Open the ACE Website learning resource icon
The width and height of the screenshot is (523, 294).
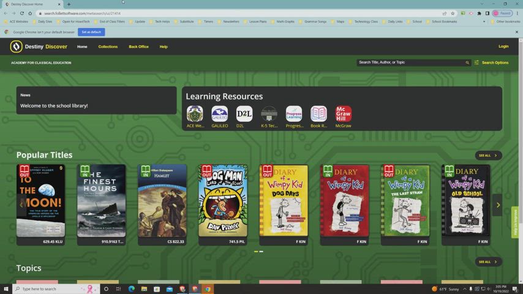point(195,114)
